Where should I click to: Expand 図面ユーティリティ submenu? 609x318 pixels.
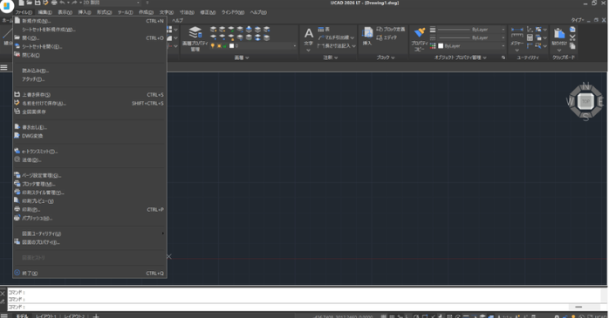point(90,233)
